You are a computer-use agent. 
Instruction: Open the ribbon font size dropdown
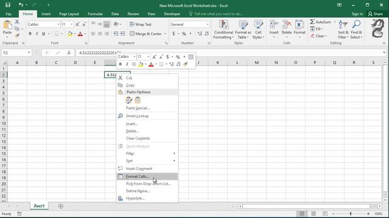pyautogui.click(x=72, y=24)
